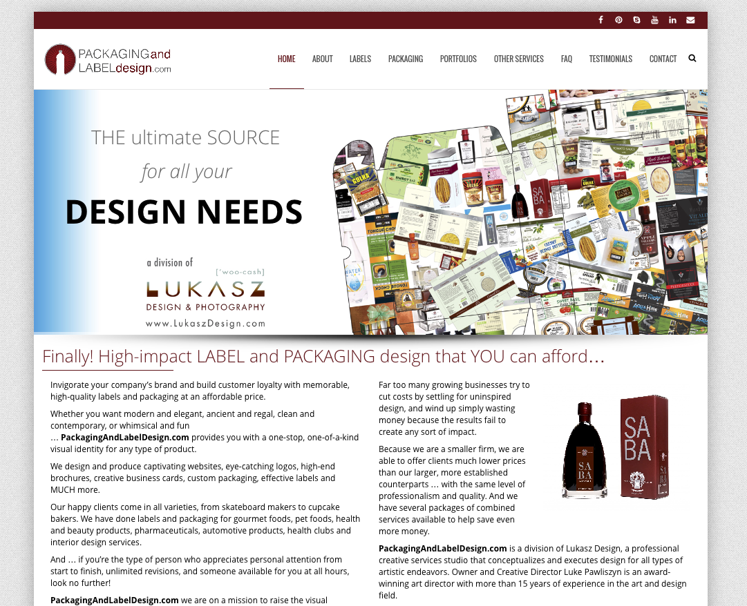The width and height of the screenshot is (747, 606).
Task: Open the LinkedIn icon in top bar
Action: click(x=672, y=20)
